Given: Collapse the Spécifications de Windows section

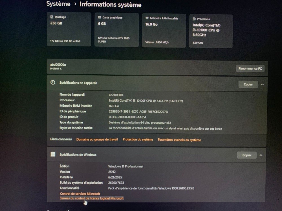Looking at the screenshot, I should click(261, 155).
